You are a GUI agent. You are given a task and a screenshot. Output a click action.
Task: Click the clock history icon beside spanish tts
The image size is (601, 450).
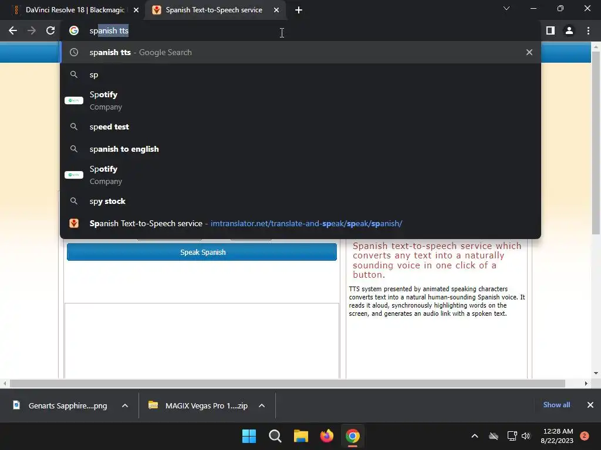point(74,52)
